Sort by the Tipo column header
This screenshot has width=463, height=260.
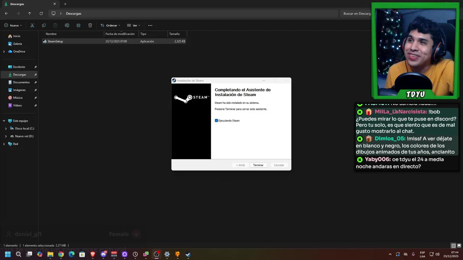pyautogui.click(x=153, y=34)
